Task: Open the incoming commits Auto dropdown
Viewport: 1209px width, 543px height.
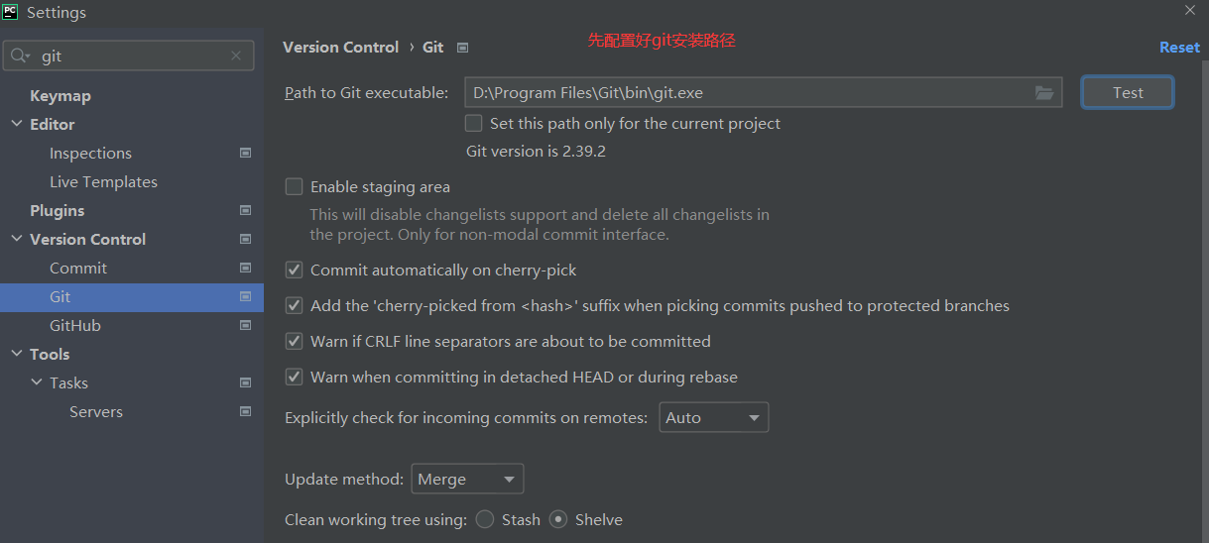Action: [713, 418]
